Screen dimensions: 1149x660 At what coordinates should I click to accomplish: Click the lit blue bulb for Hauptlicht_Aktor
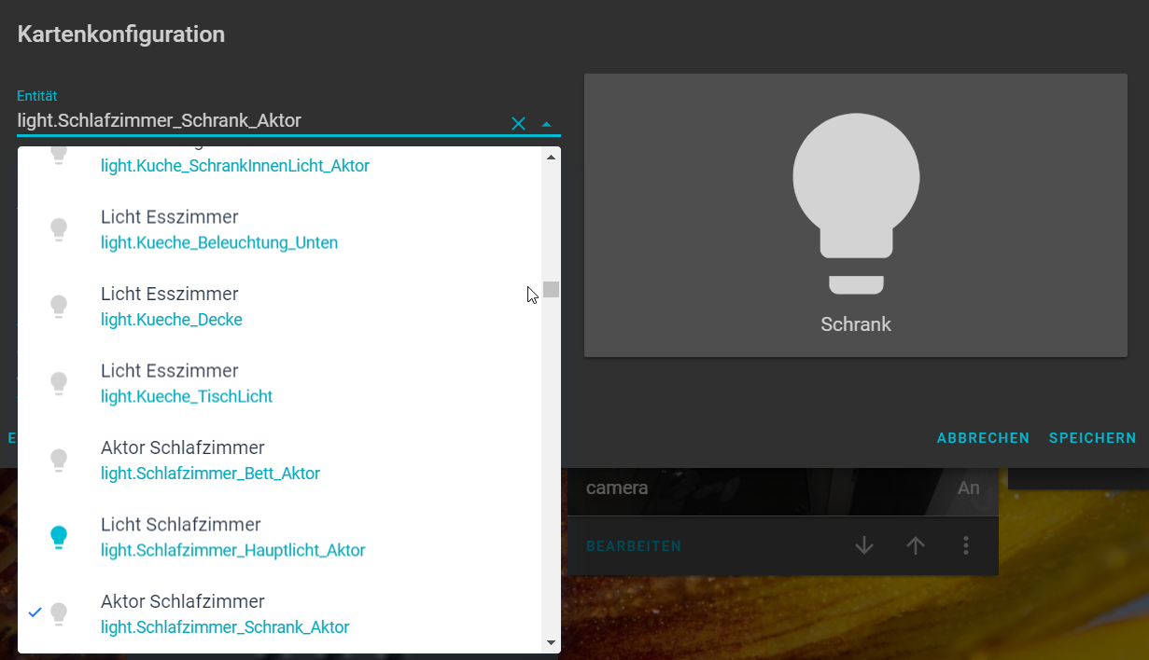tap(59, 537)
